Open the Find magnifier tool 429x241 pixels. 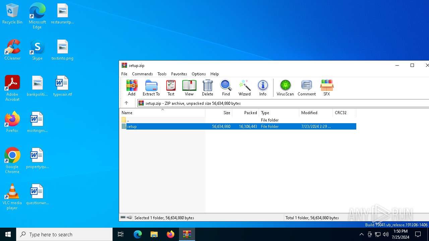click(226, 88)
